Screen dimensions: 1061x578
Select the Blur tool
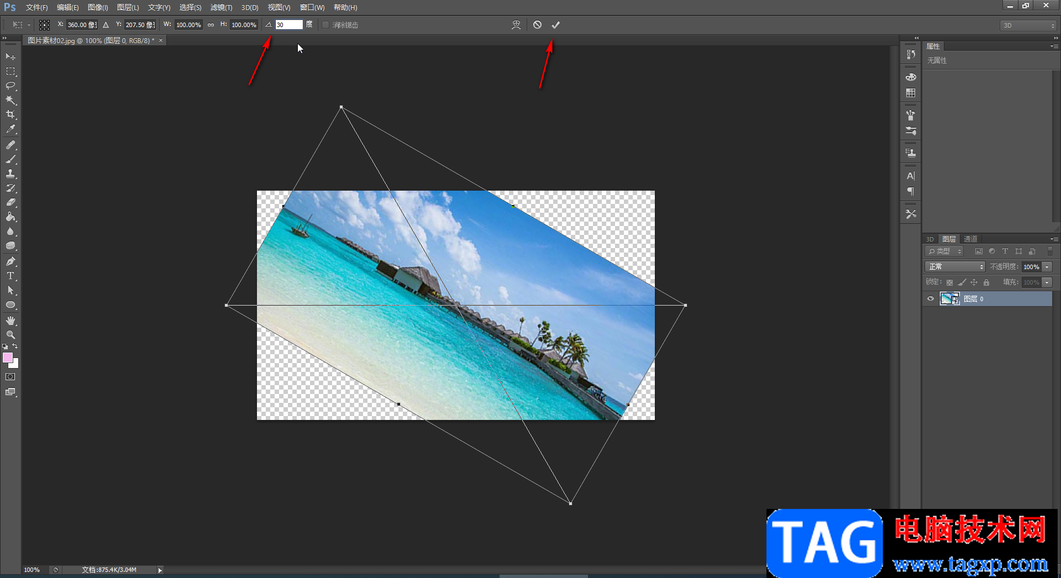10,231
